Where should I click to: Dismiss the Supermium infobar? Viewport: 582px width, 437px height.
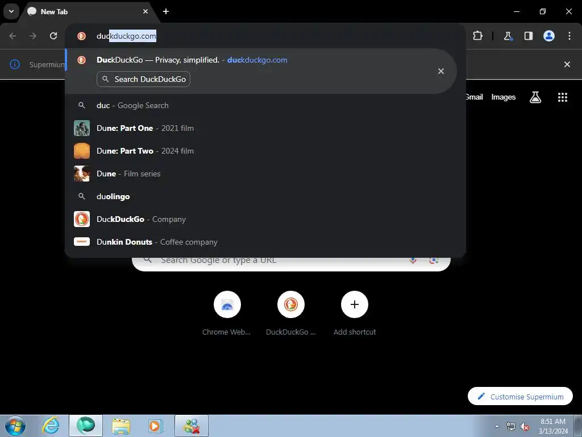coord(567,64)
